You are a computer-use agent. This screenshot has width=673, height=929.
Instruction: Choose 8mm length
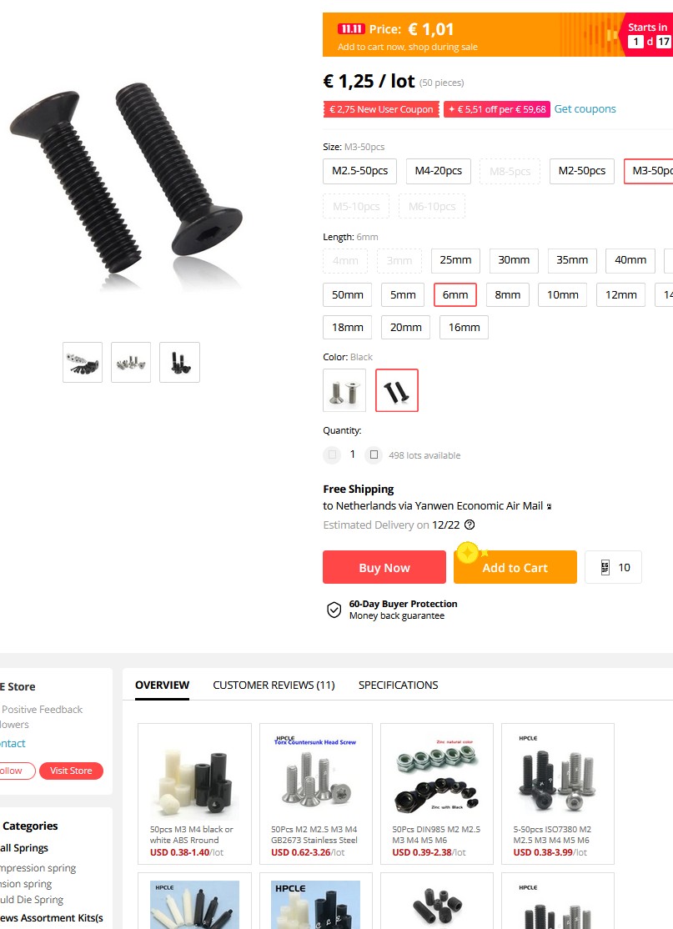tap(508, 295)
